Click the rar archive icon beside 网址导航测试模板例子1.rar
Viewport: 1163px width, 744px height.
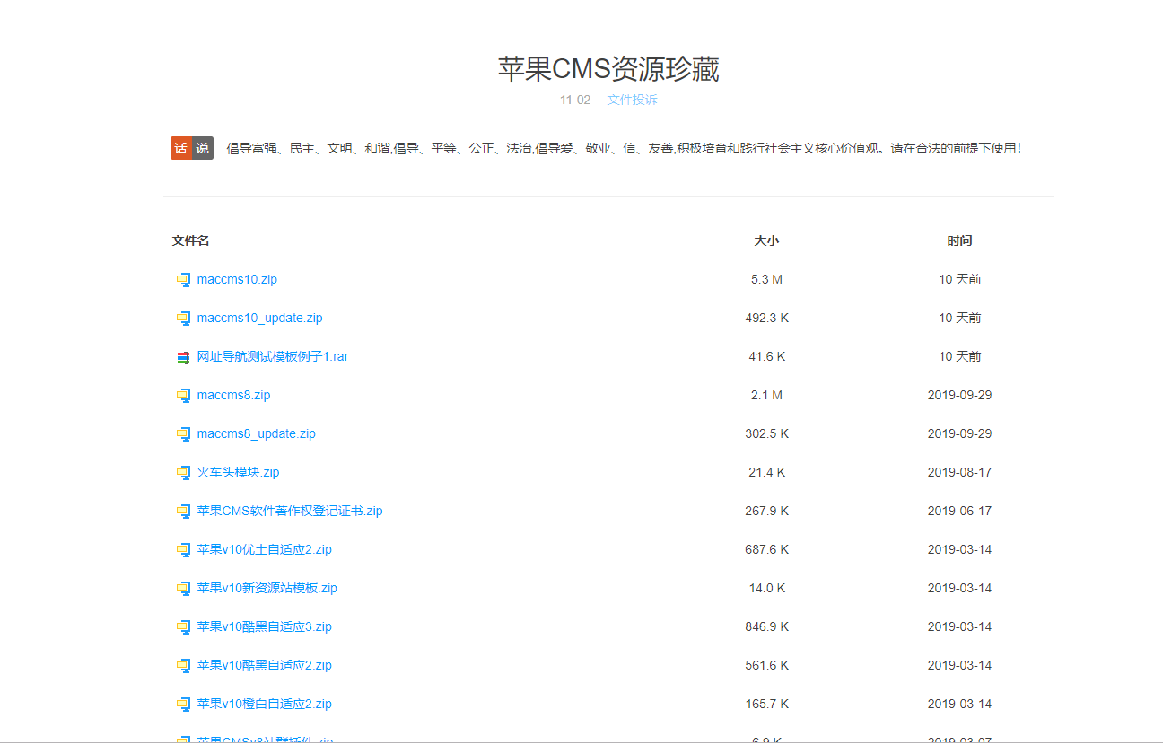pyautogui.click(x=183, y=356)
